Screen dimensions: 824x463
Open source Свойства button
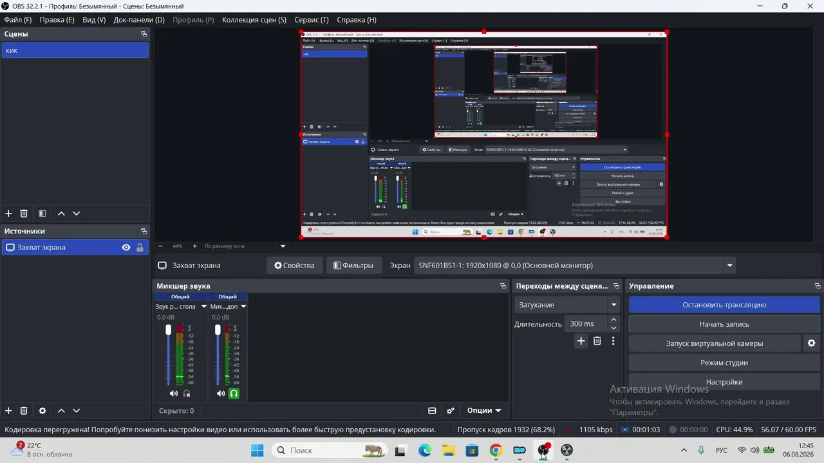pyautogui.click(x=295, y=266)
